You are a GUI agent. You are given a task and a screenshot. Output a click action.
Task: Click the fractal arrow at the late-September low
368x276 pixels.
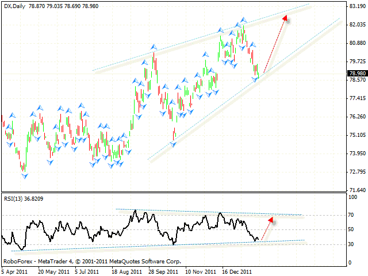(173, 144)
